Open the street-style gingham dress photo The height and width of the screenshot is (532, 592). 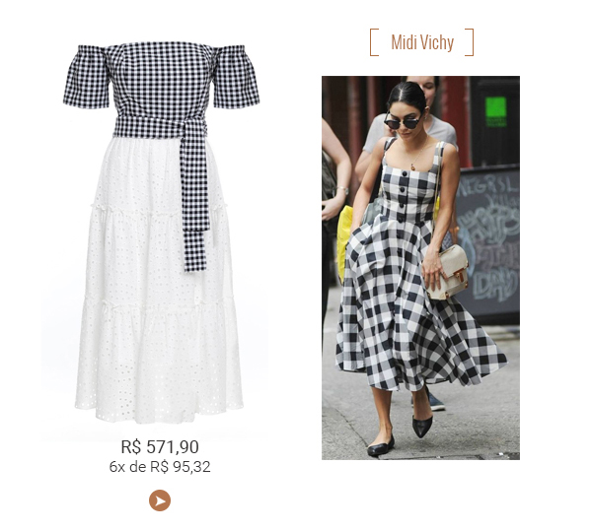coord(420,268)
